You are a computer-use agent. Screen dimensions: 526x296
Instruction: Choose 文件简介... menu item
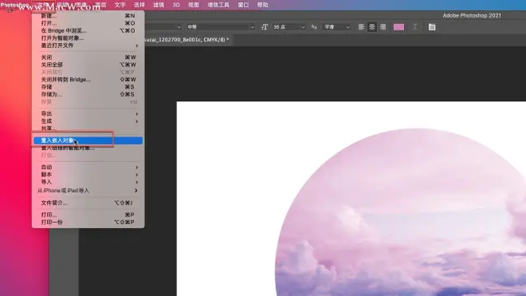coord(88,203)
